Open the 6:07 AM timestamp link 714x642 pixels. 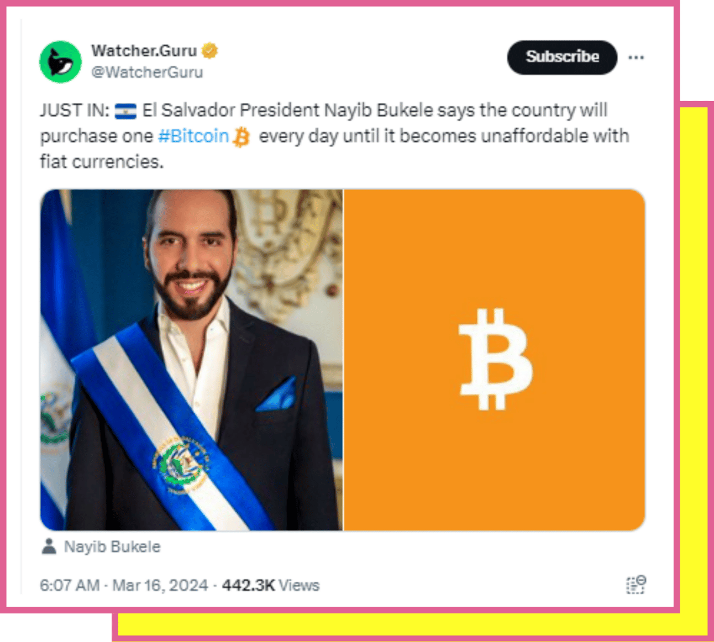[x=70, y=585]
